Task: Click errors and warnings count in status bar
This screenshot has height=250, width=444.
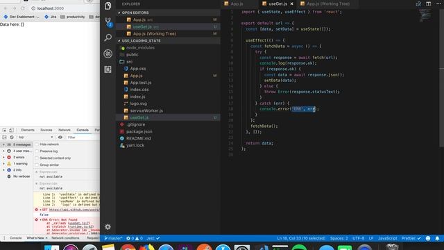Action: tap(135, 238)
